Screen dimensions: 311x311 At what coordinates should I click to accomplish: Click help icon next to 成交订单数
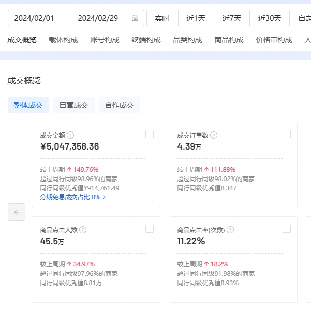click(214, 135)
